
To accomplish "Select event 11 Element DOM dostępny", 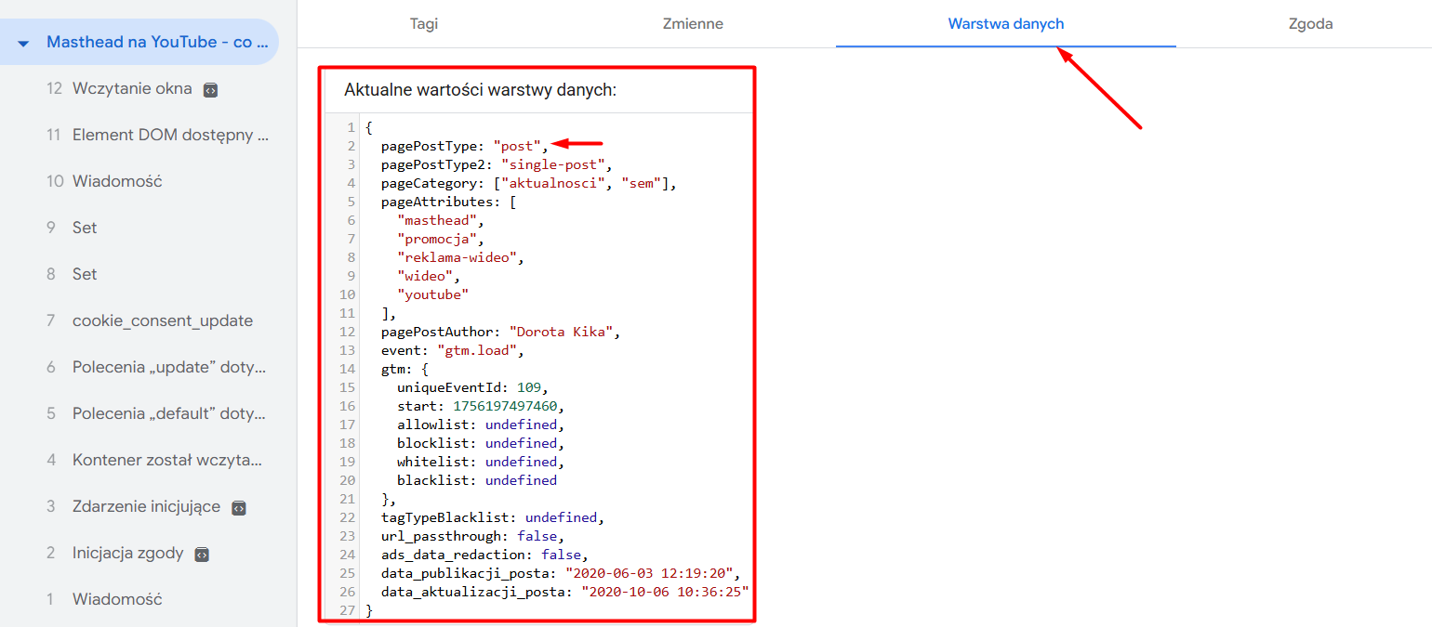I will pos(157,135).
